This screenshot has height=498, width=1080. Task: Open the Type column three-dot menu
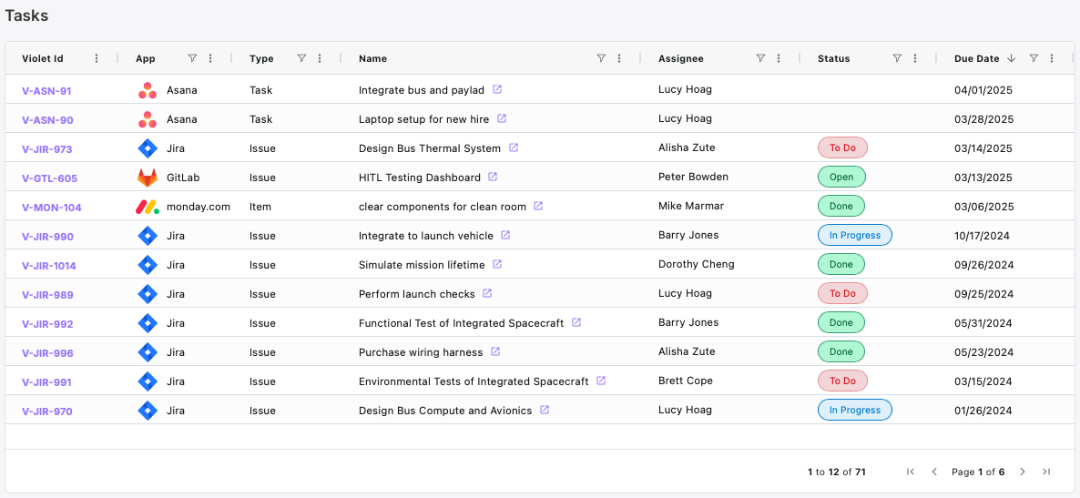(320, 58)
